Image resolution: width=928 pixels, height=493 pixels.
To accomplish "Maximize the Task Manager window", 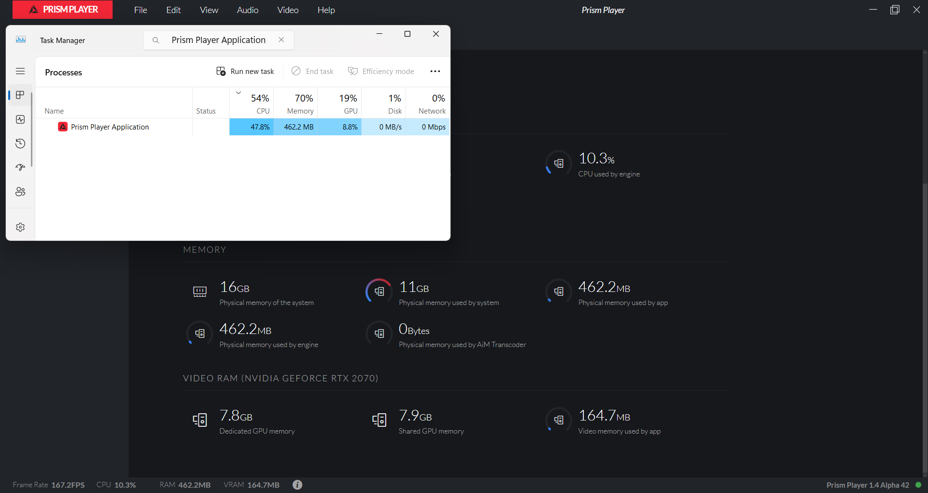I will [x=407, y=34].
